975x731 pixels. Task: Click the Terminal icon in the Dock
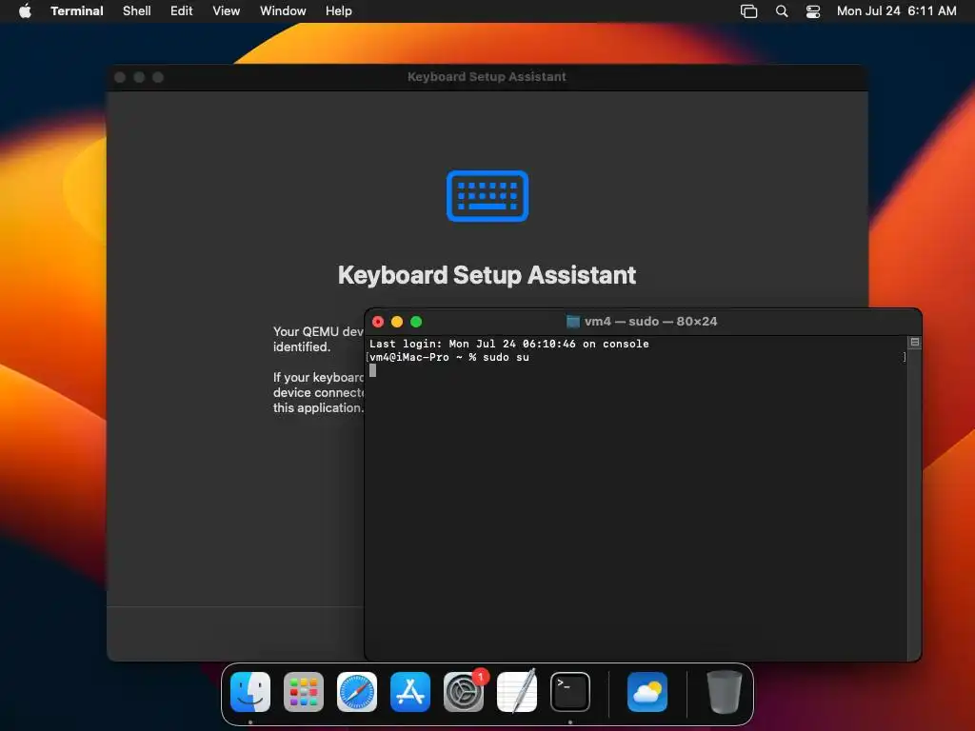pyautogui.click(x=570, y=692)
